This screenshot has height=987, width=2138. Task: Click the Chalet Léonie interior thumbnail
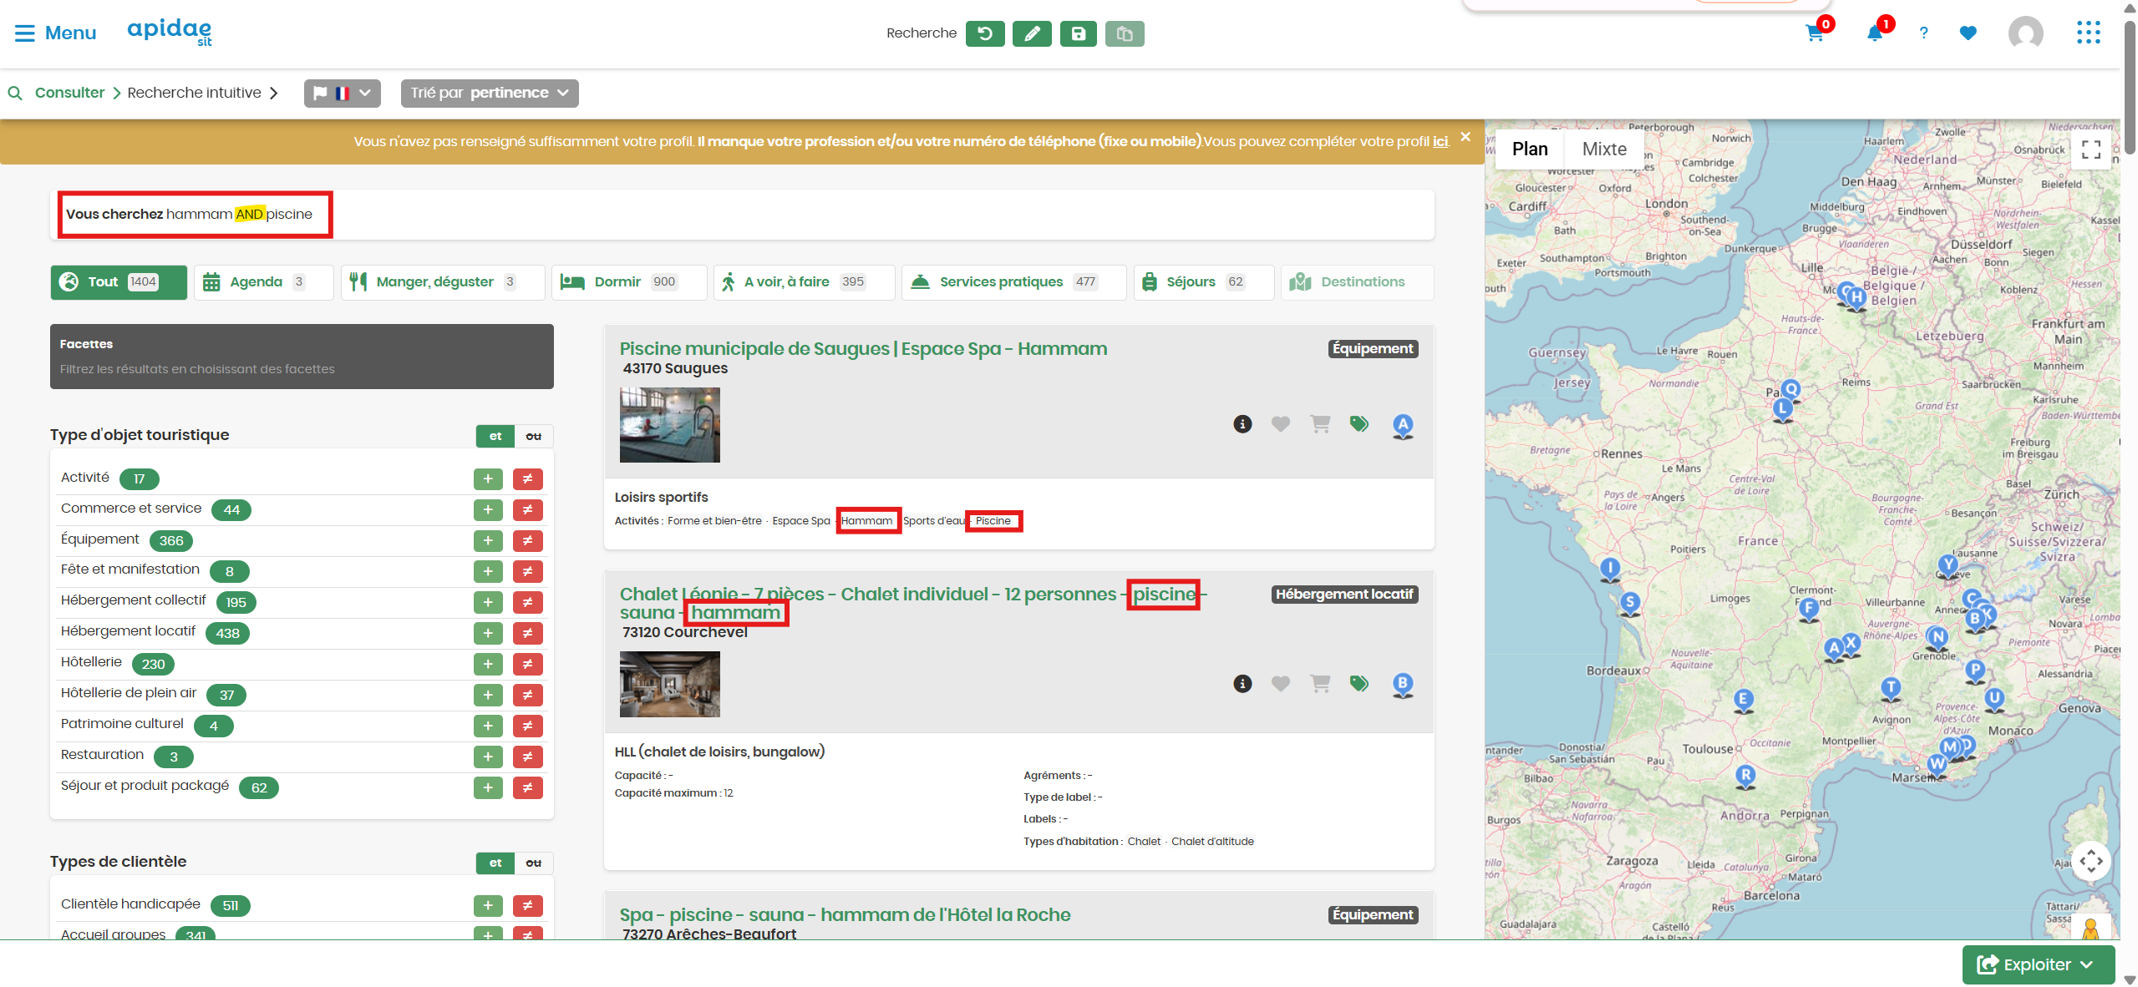tap(669, 684)
